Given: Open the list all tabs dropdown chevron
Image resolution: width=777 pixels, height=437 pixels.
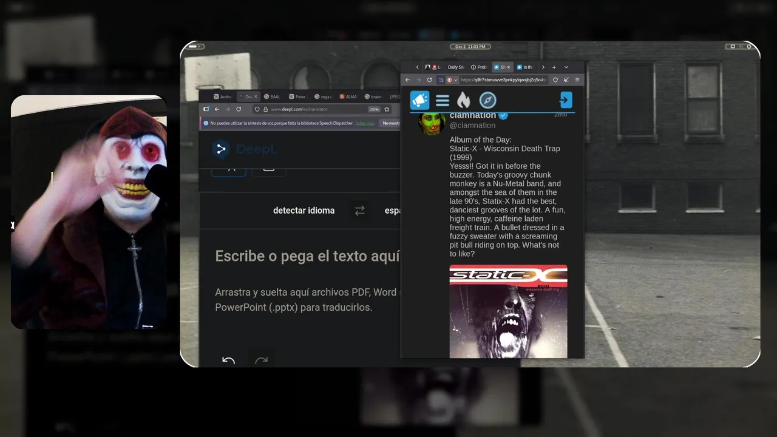Looking at the screenshot, I should [566, 67].
